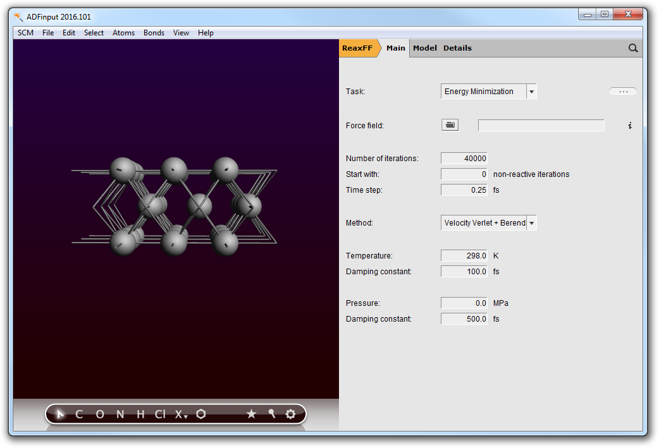The width and height of the screenshot is (659, 448).
Task: Open the Task dropdown arrow
Action: pyautogui.click(x=531, y=92)
